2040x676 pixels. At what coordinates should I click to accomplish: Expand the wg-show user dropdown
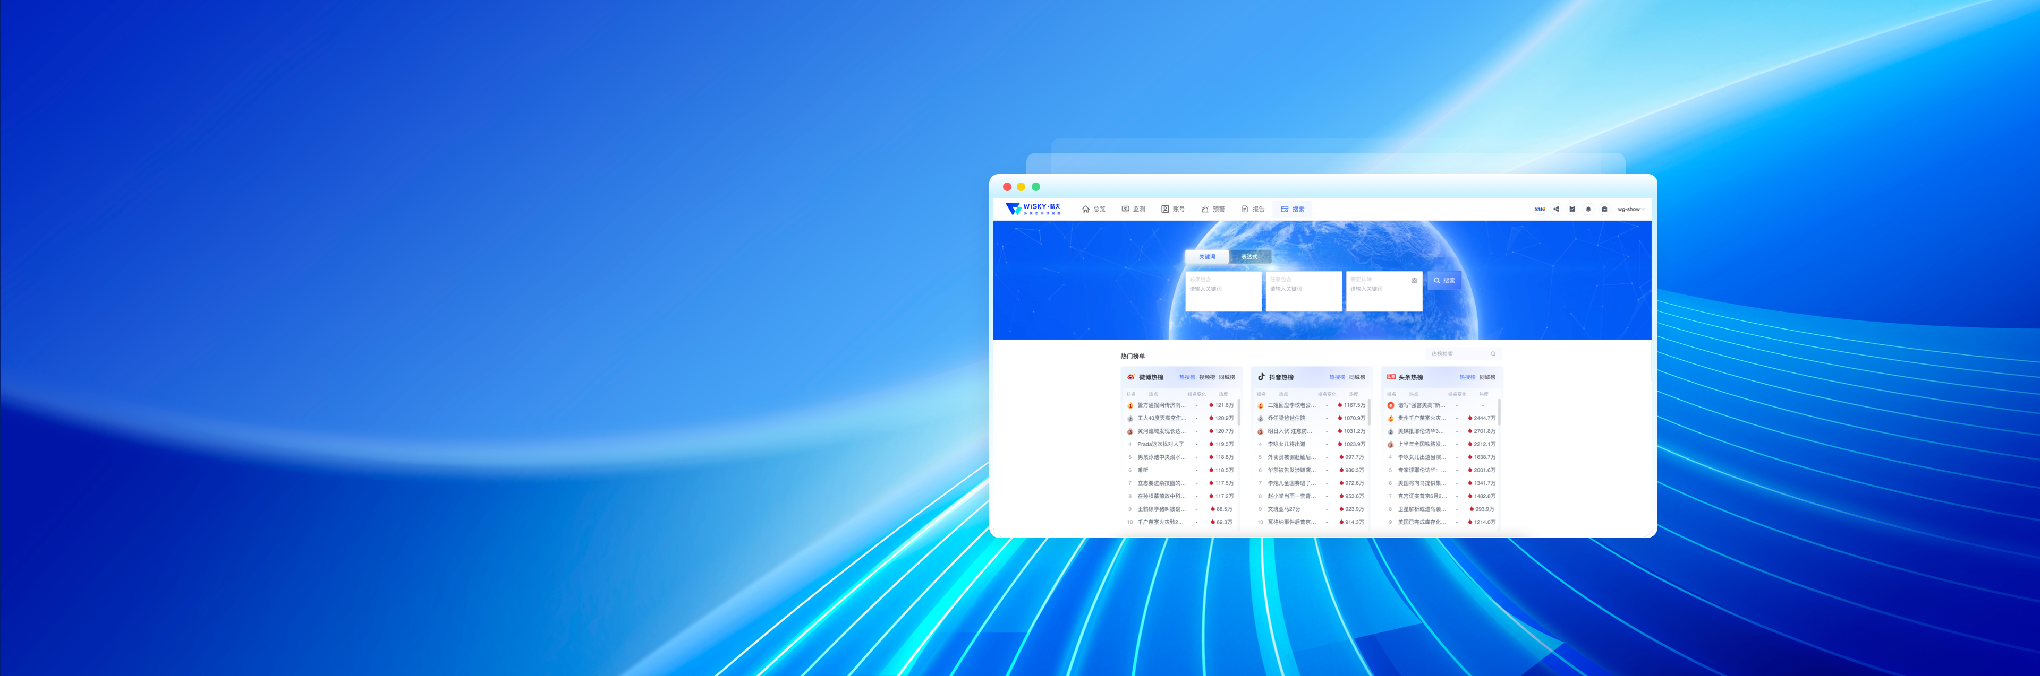(x=1630, y=210)
